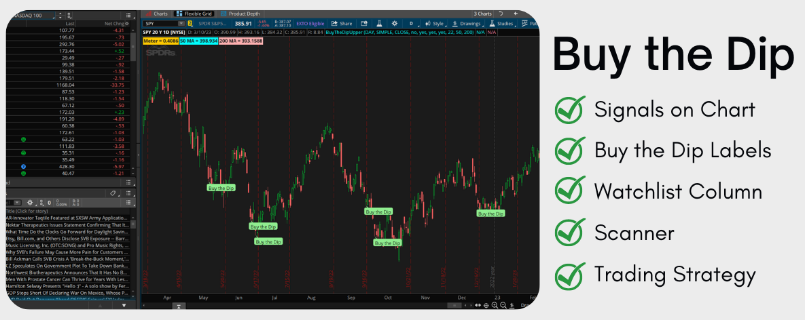Screen dimensions: 805x320
Task: Click the BuyTheDipUpper study label
Action: (399, 33)
